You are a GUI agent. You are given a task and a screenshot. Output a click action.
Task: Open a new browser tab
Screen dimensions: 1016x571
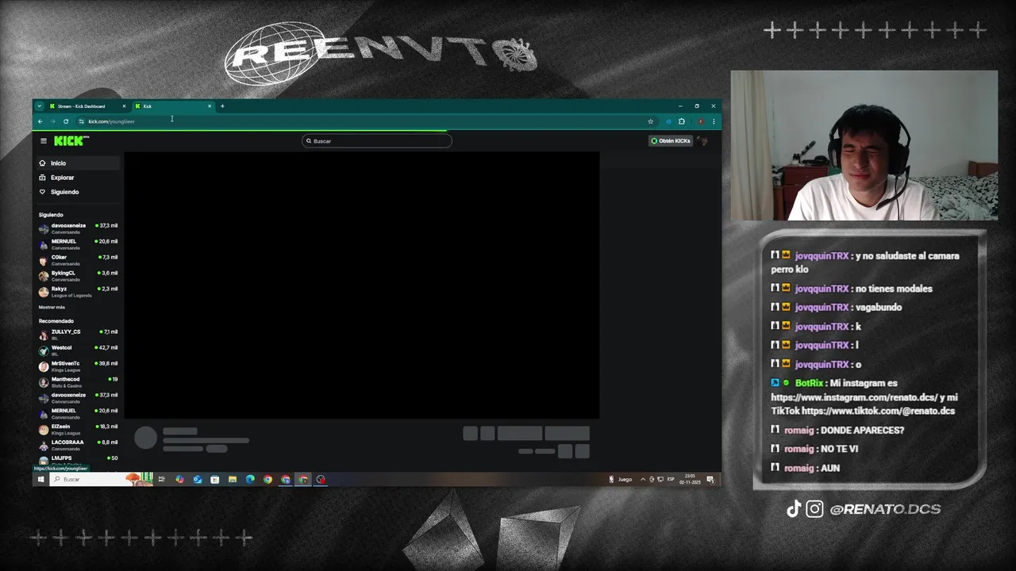pos(222,106)
